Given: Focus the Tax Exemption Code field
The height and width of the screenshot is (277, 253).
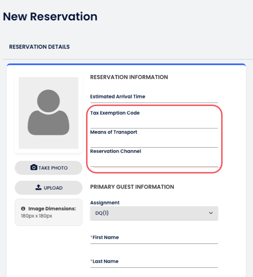Looking at the screenshot, I should (x=154, y=119).
